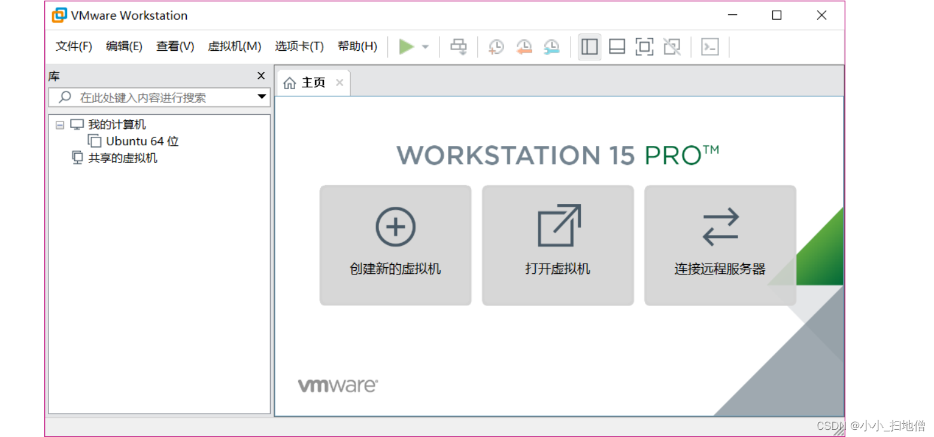Screen dimensions: 934x437
Task: Close the VMware Workstation window
Action: (821, 16)
